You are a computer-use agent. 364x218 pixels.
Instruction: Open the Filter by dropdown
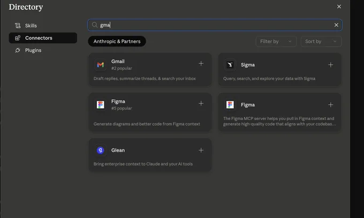(276, 41)
